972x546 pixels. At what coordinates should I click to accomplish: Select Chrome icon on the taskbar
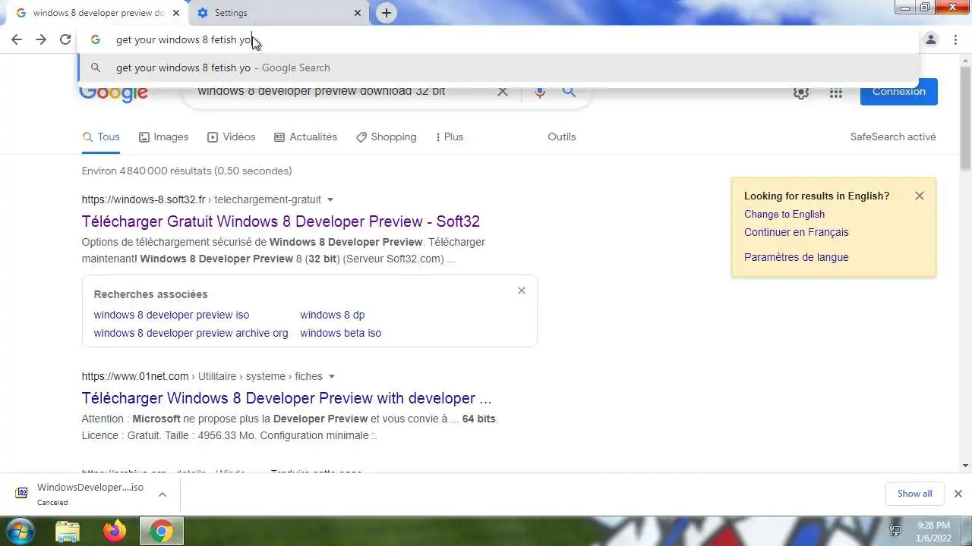pos(161,531)
